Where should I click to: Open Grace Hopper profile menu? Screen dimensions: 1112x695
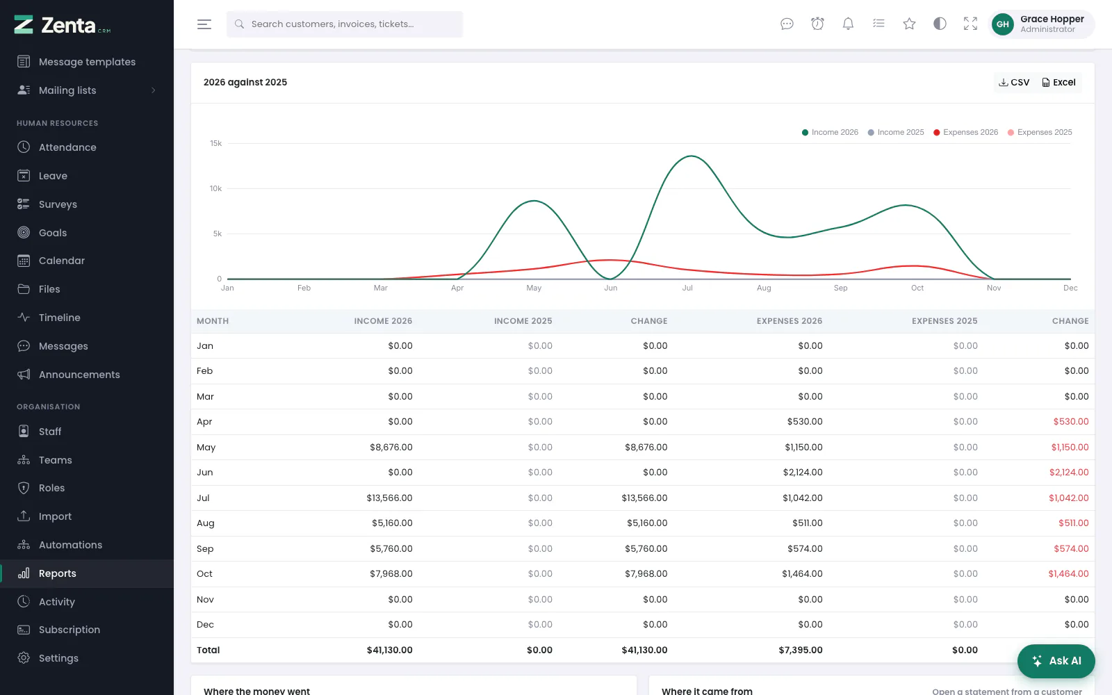pyautogui.click(x=1041, y=24)
